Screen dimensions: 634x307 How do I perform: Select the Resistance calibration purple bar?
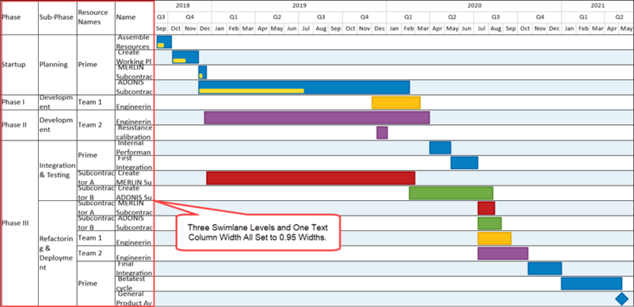click(382, 132)
